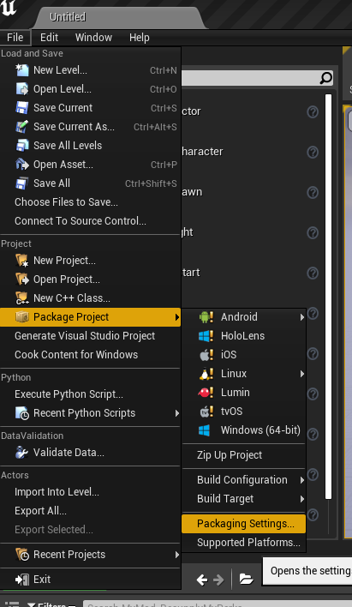Screen dimensions: 352x607
Task: Click the Package Project box icon
Action: pos(22,317)
